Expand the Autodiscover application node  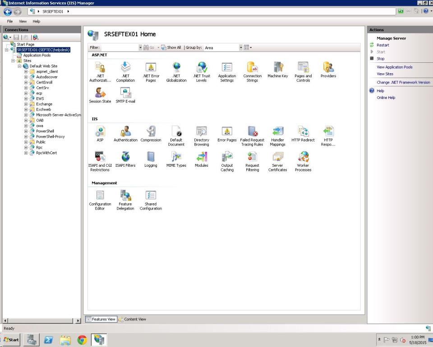click(x=26, y=77)
